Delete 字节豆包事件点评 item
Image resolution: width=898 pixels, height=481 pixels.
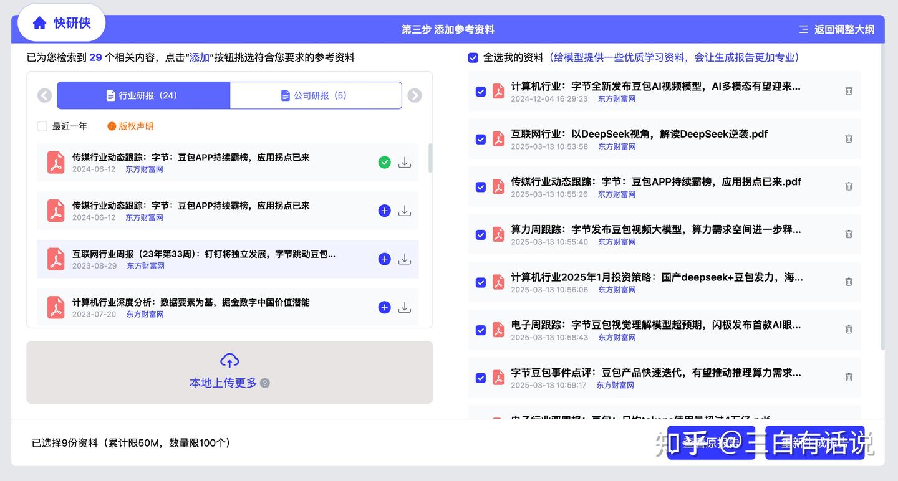click(x=849, y=377)
